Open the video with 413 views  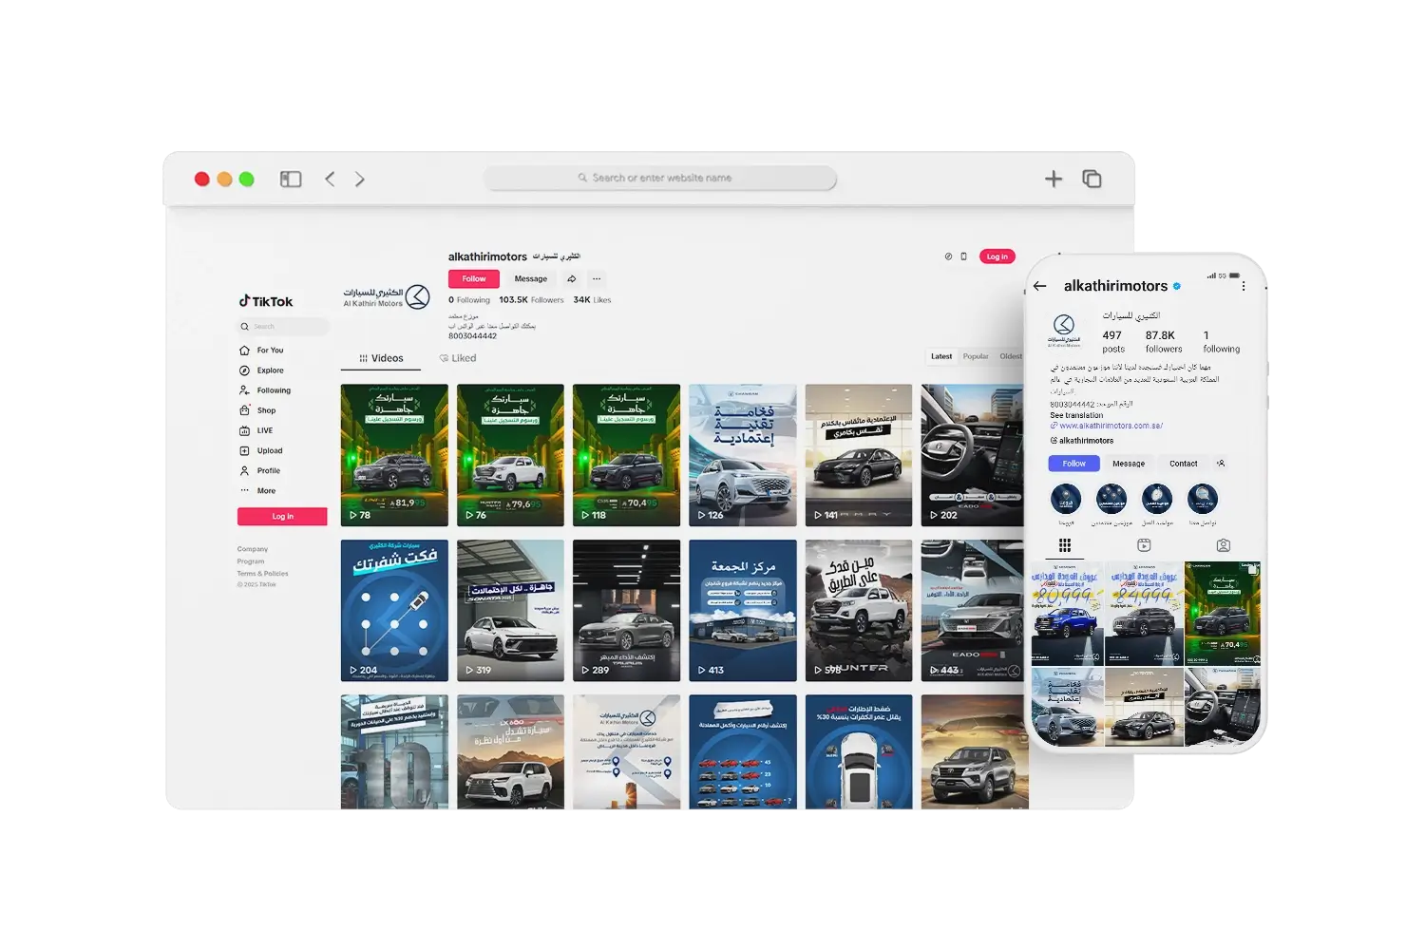743,610
